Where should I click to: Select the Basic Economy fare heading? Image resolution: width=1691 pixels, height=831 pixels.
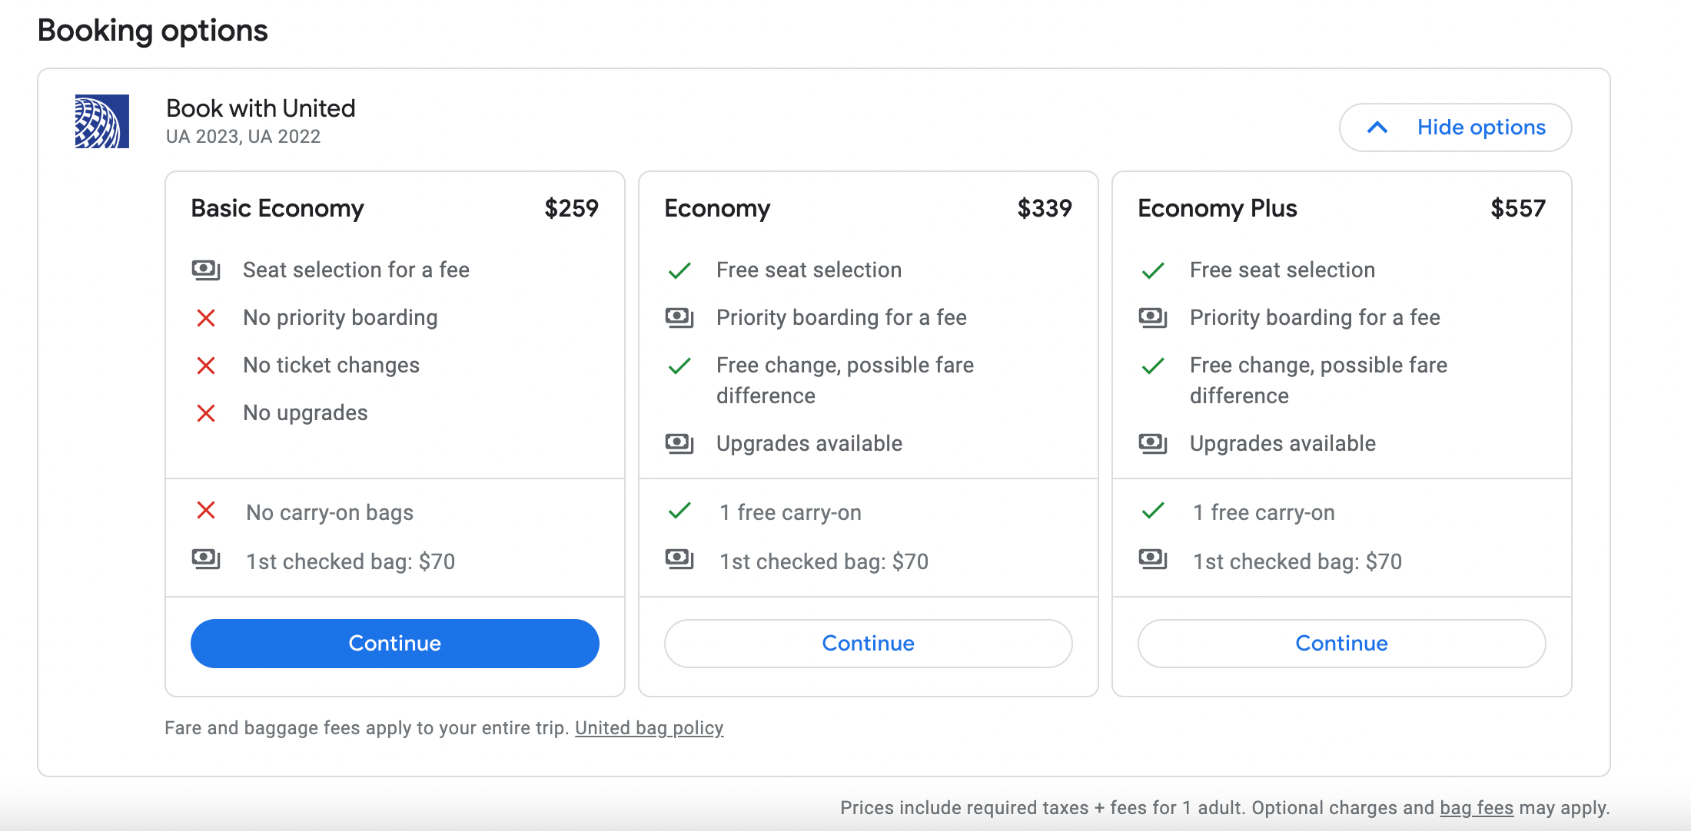coord(277,209)
